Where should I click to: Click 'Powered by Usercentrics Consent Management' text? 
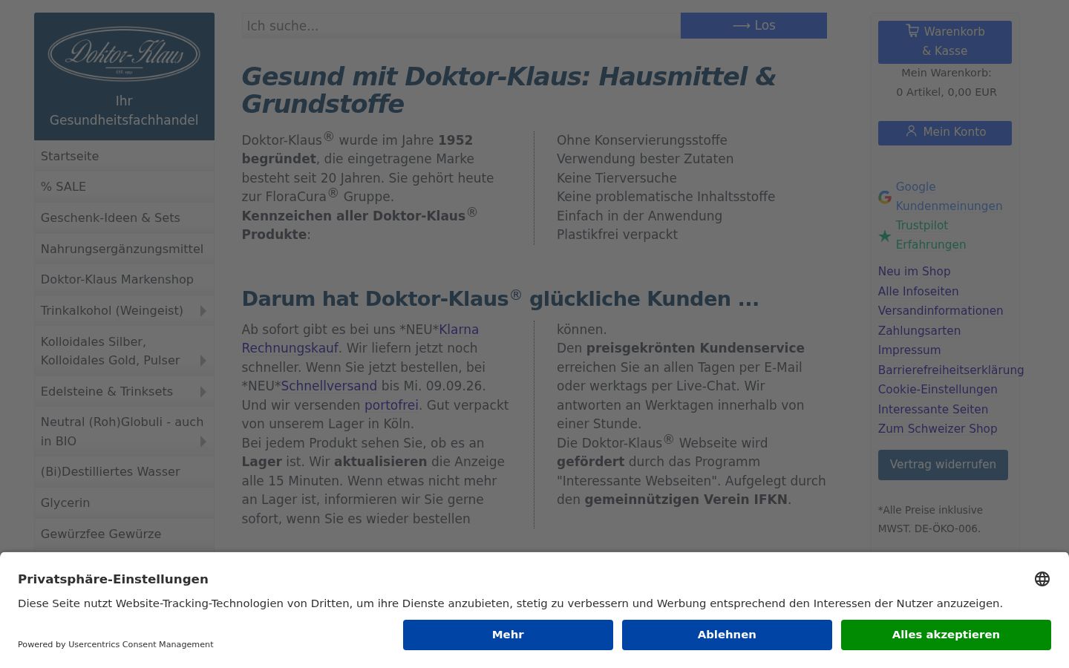click(116, 644)
